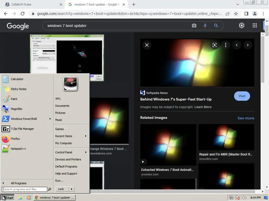Screen dimensions: 269x201
Task: Open the shutdown options arrow beside Lock
Action: click(x=72, y=189)
